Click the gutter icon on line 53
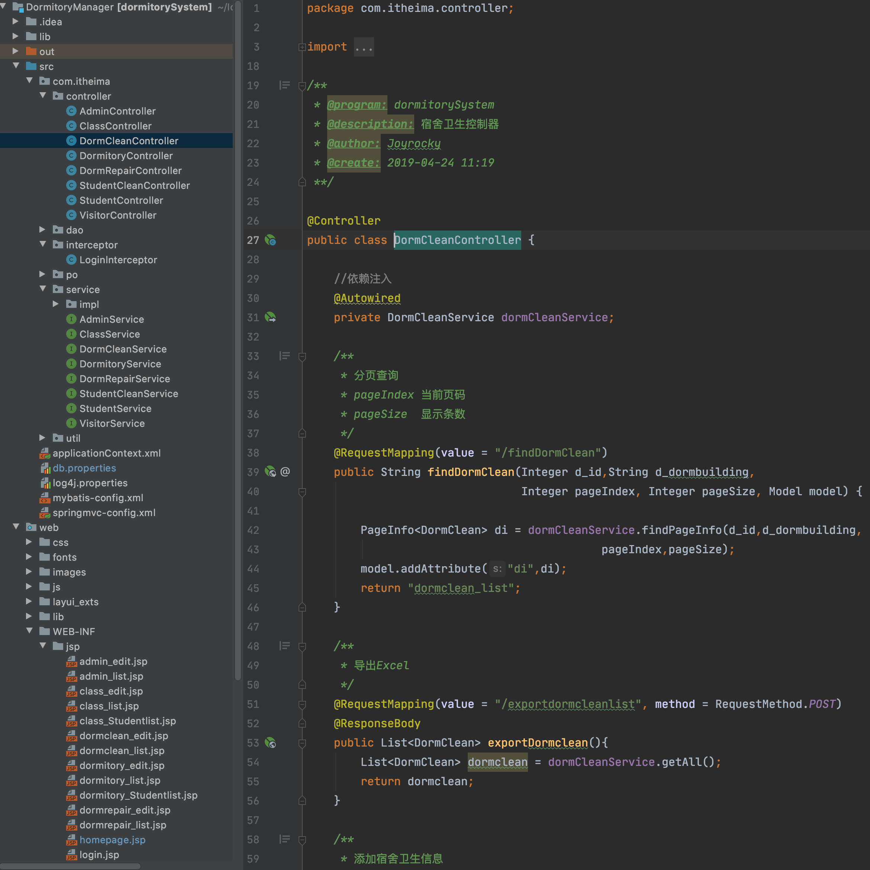 point(270,743)
